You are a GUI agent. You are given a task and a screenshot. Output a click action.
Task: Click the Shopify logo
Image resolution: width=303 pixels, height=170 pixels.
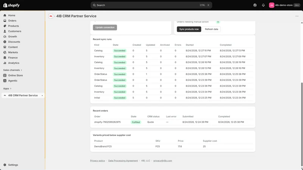point(11,5)
